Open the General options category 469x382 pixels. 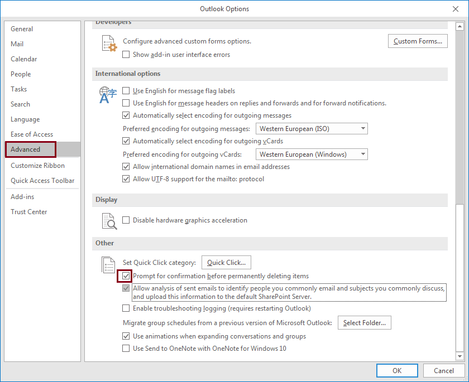[x=42, y=29]
